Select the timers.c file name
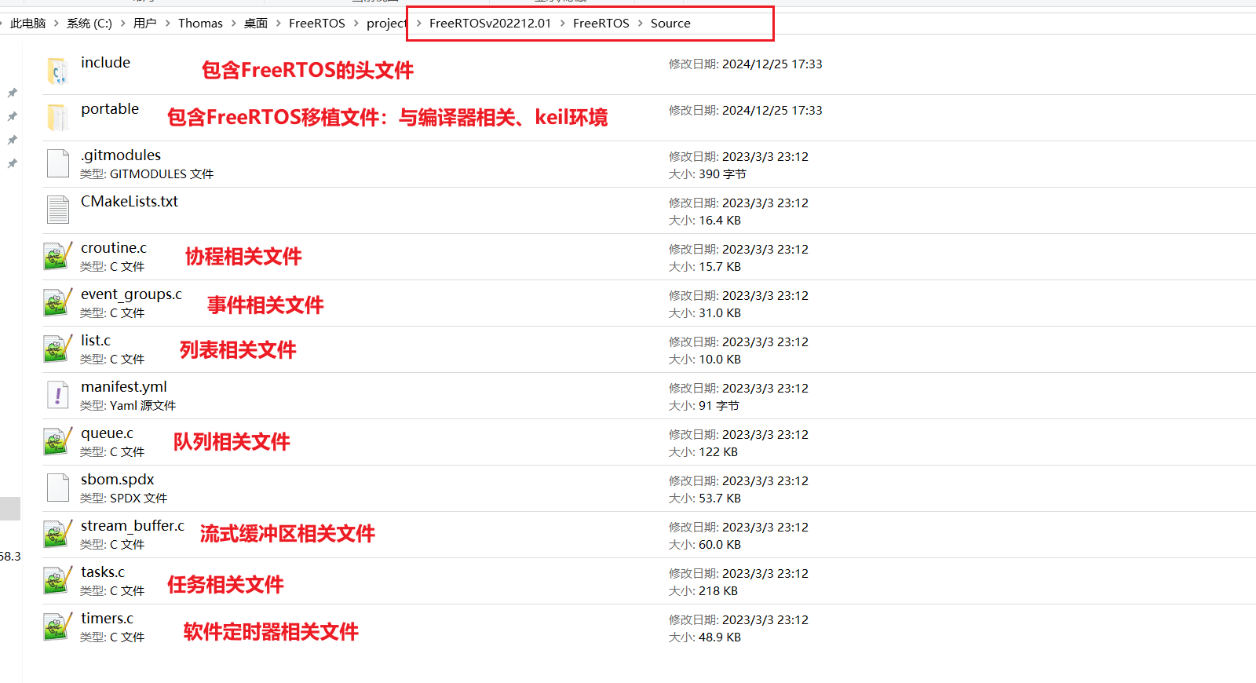The width and height of the screenshot is (1256, 683). click(x=108, y=619)
